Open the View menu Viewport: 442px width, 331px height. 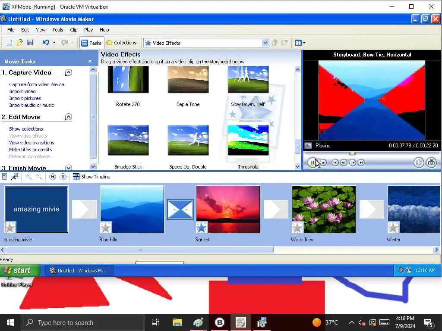[x=41, y=30]
